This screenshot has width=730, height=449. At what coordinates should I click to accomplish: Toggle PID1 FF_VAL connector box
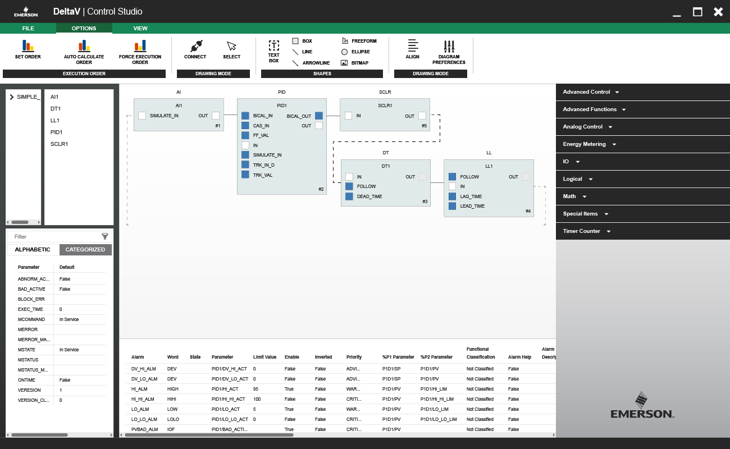tap(245, 135)
